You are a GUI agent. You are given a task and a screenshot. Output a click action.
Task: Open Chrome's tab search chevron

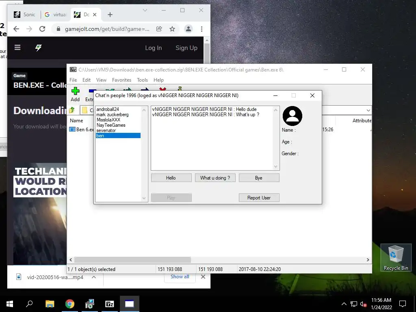[145, 10]
